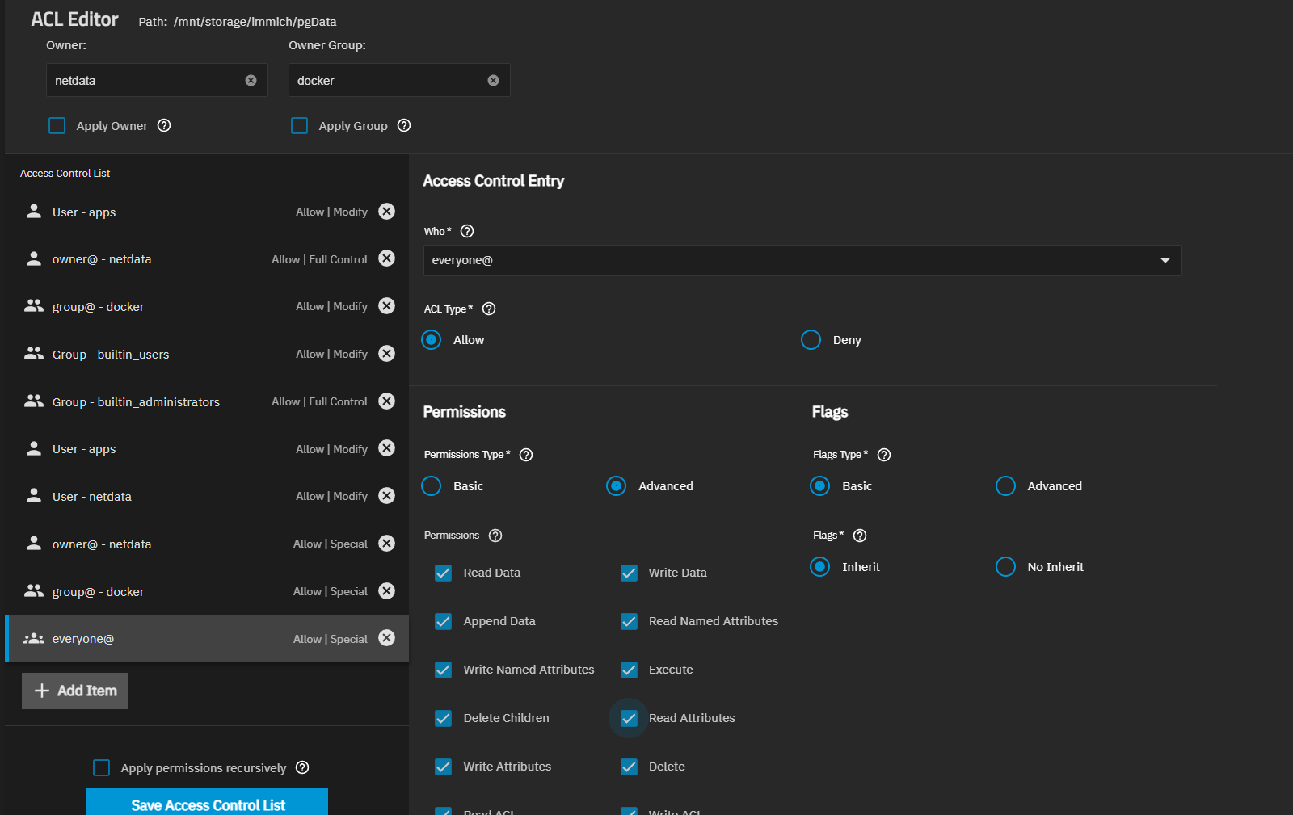
Task: Enable the Apply Owner checkbox
Action: coord(57,126)
